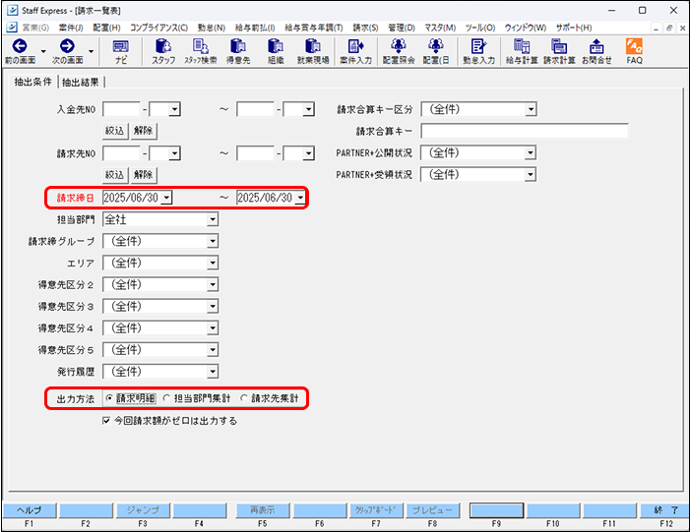Open the 勤怠(N) menu
The height and width of the screenshot is (532, 690).
pyautogui.click(x=212, y=28)
